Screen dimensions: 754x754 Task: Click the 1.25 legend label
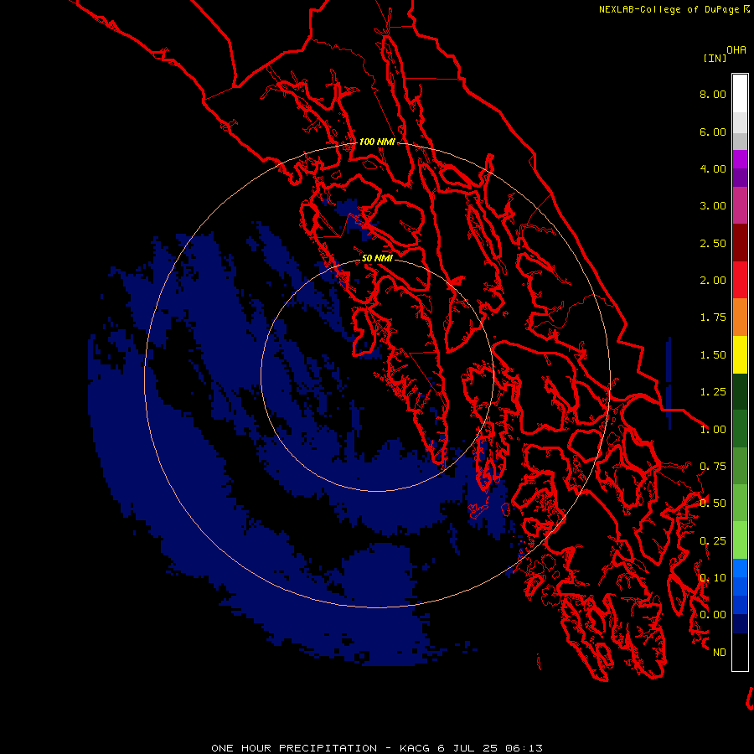(x=713, y=392)
